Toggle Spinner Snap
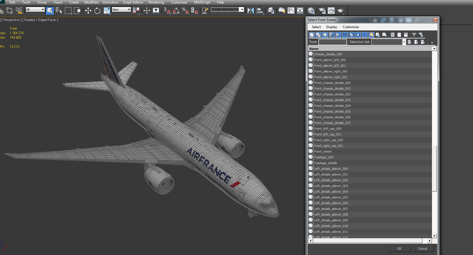473x255 pixels. click(194, 11)
